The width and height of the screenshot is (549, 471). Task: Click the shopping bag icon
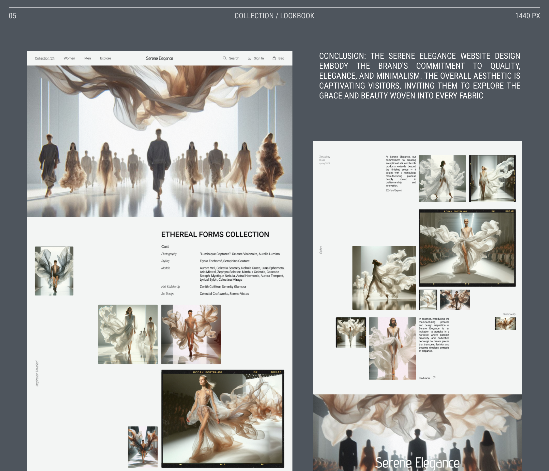tap(274, 58)
